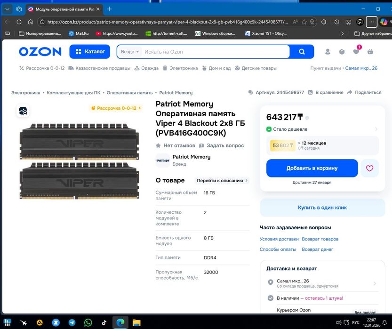The image size is (392, 329).
Task: Click Задать вопрос link
Action: 221,145
